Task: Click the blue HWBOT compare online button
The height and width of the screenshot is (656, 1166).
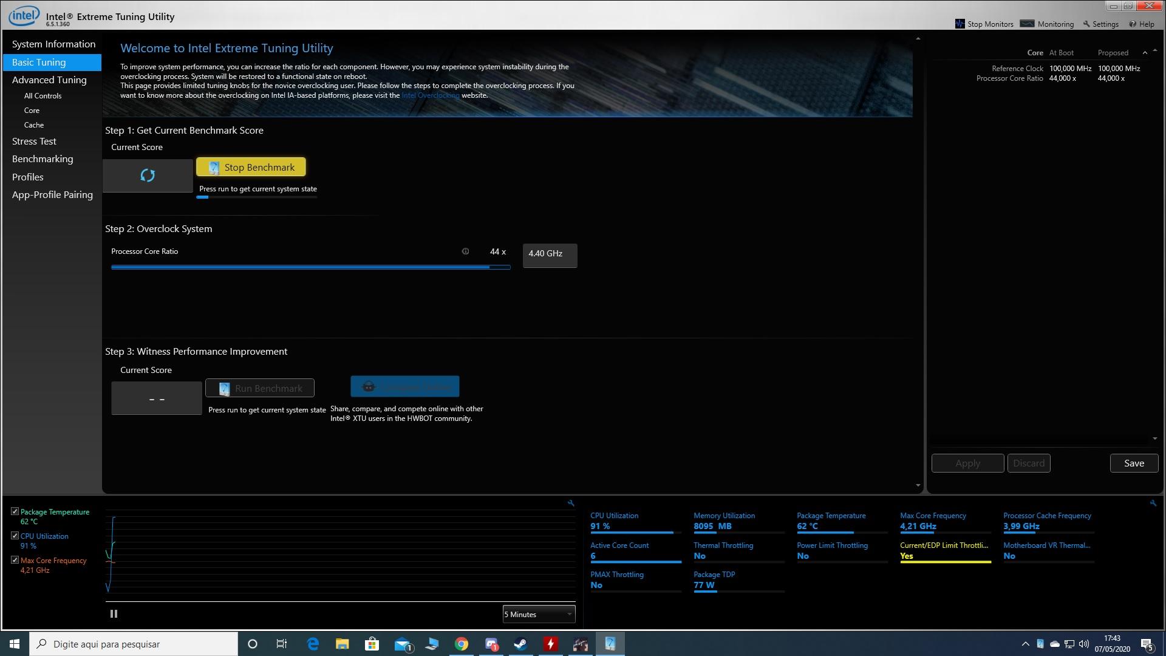Action: (x=405, y=386)
